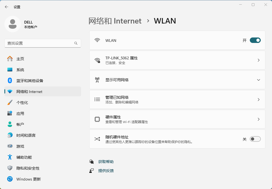Open TP-LINK_5062 properties via chevron

pyautogui.click(x=258, y=60)
